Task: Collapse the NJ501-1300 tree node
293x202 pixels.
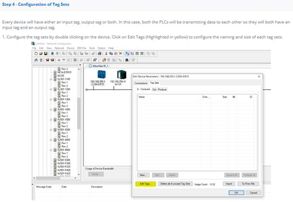Action: [51, 99]
